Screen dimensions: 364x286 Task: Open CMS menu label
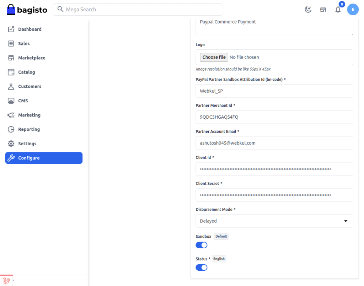(x=23, y=101)
